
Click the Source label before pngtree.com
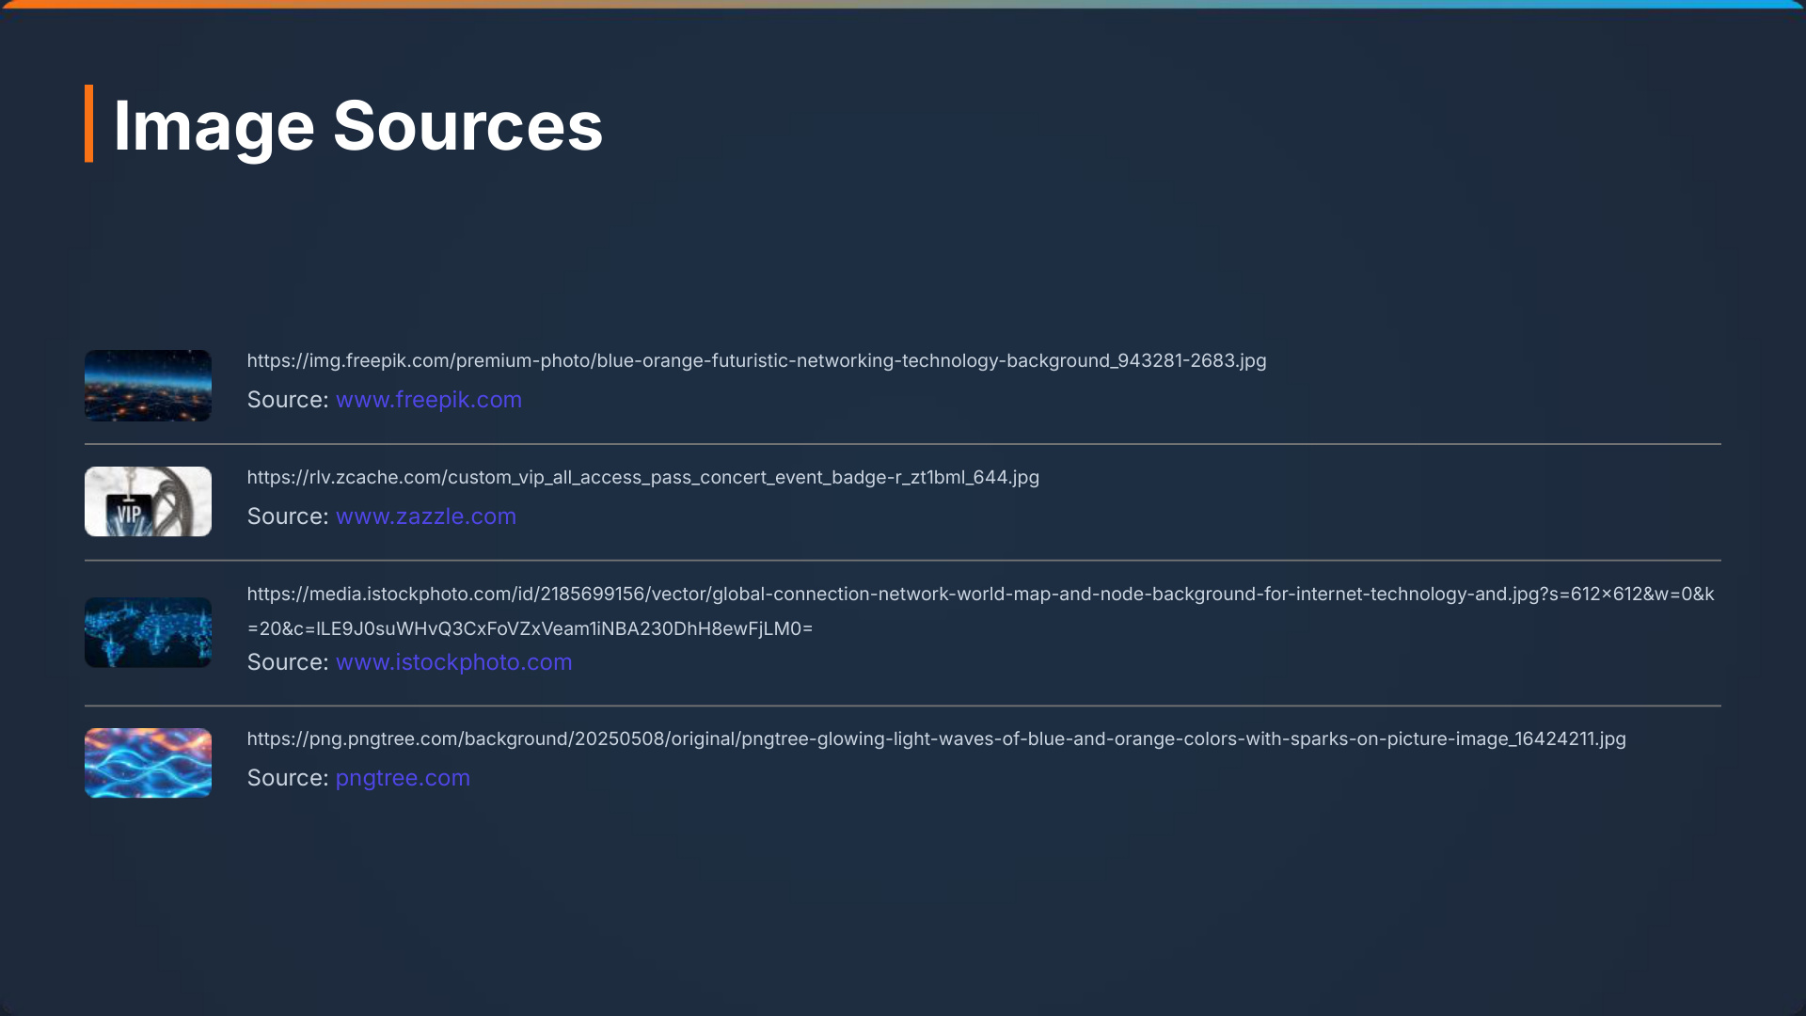click(287, 778)
